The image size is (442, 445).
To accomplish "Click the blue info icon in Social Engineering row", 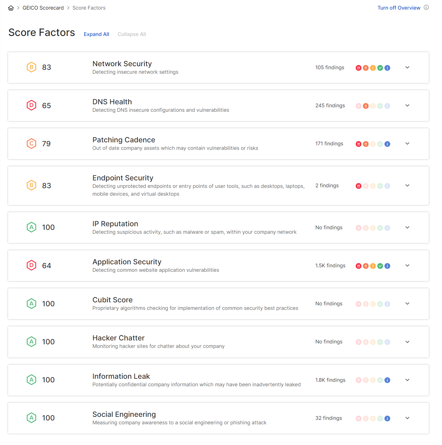I will click(x=387, y=419).
